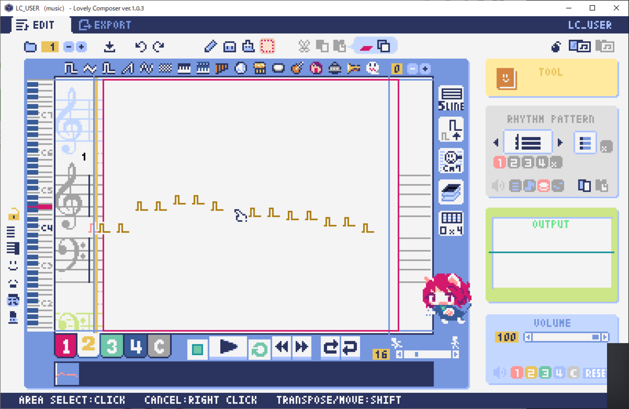Select channel 4 tab
The width and height of the screenshot is (629, 409).
pos(135,347)
